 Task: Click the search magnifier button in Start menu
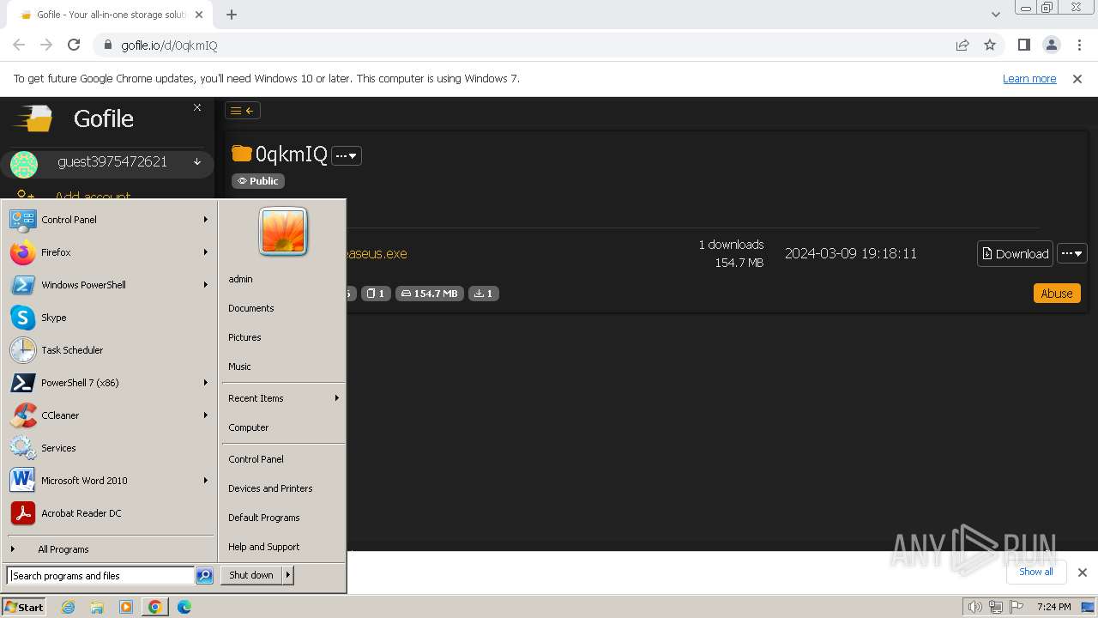(x=204, y=576)
